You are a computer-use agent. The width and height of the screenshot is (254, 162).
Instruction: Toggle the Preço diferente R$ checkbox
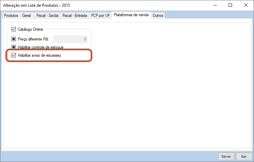(x=14, y=39)
